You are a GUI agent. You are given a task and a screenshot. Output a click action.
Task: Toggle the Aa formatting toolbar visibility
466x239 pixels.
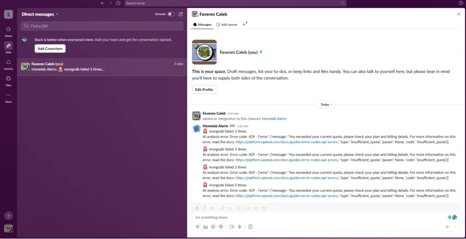click(205, 227)
